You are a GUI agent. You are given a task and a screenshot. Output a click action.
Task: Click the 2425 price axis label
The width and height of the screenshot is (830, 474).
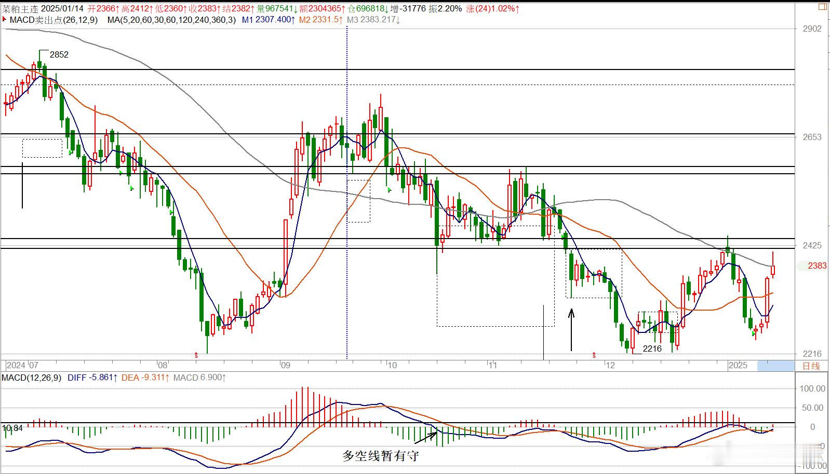click(812, 245)
